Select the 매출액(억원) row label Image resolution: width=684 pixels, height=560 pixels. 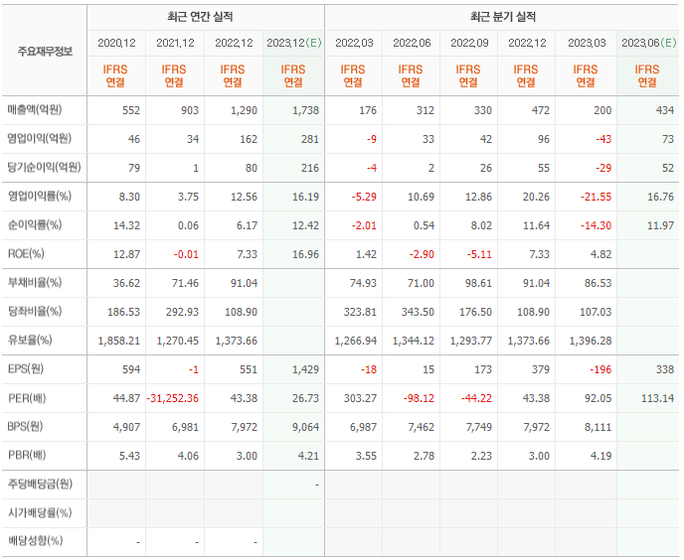tap(35, 109)
